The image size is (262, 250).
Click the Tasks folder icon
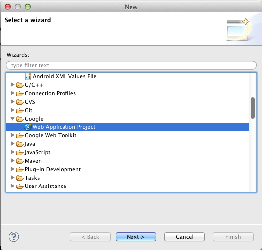(20, 178)
